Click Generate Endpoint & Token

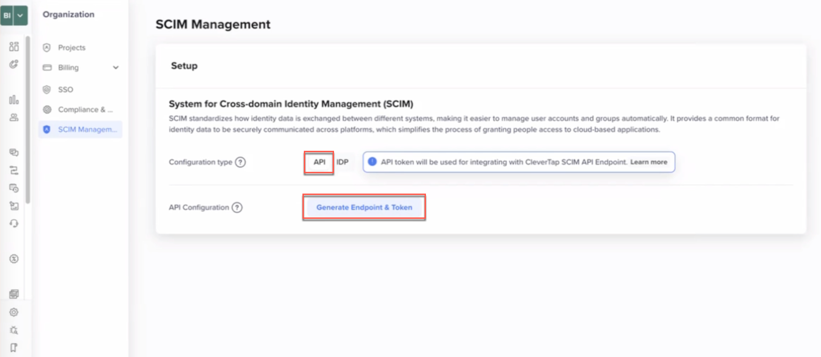click(364, 207)
